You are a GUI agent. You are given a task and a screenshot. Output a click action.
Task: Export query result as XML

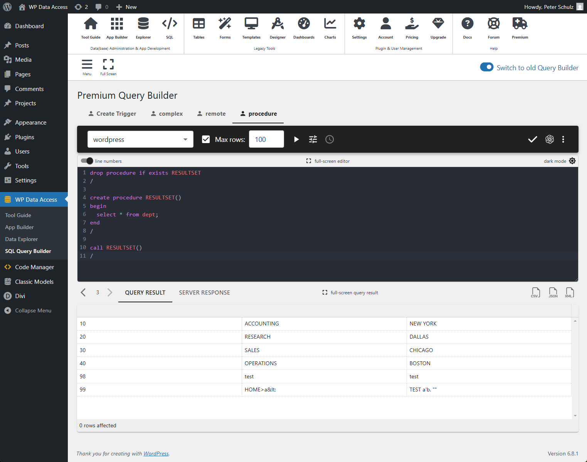coord(570,293)
